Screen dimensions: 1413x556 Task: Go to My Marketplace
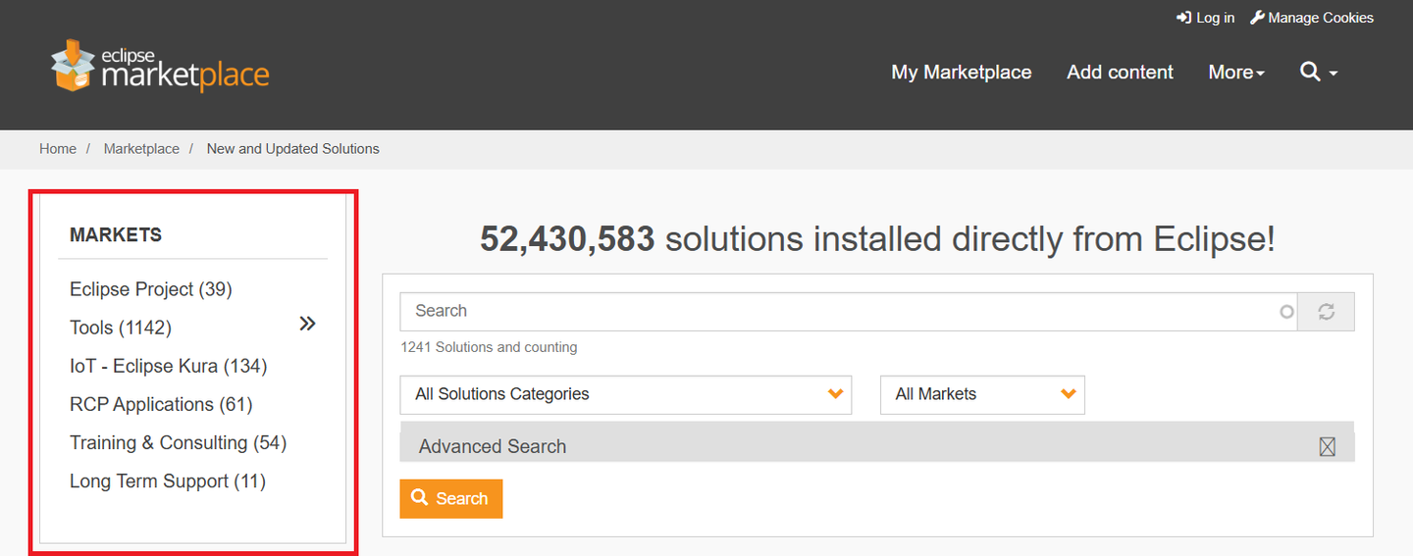[x=961, y=73]
